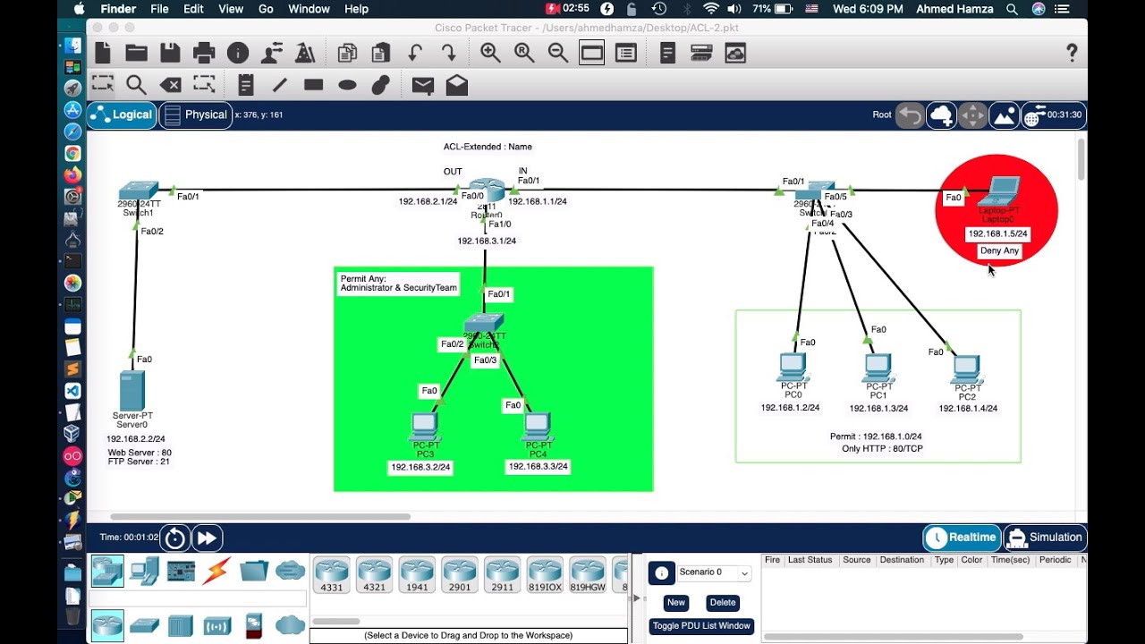This screenshot has width=1145, height=644.
Task: Pick the Inspect magnifier tool
Action: [136, 85]
